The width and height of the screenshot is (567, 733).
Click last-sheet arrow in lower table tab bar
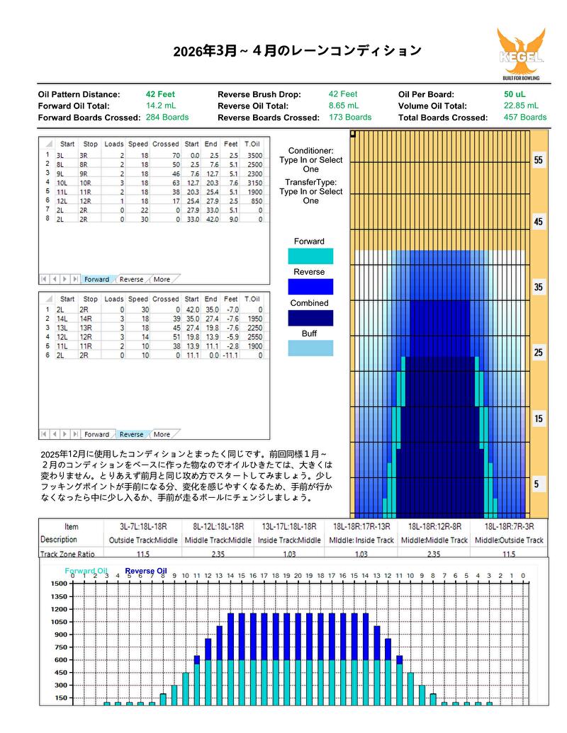(74, 434)
